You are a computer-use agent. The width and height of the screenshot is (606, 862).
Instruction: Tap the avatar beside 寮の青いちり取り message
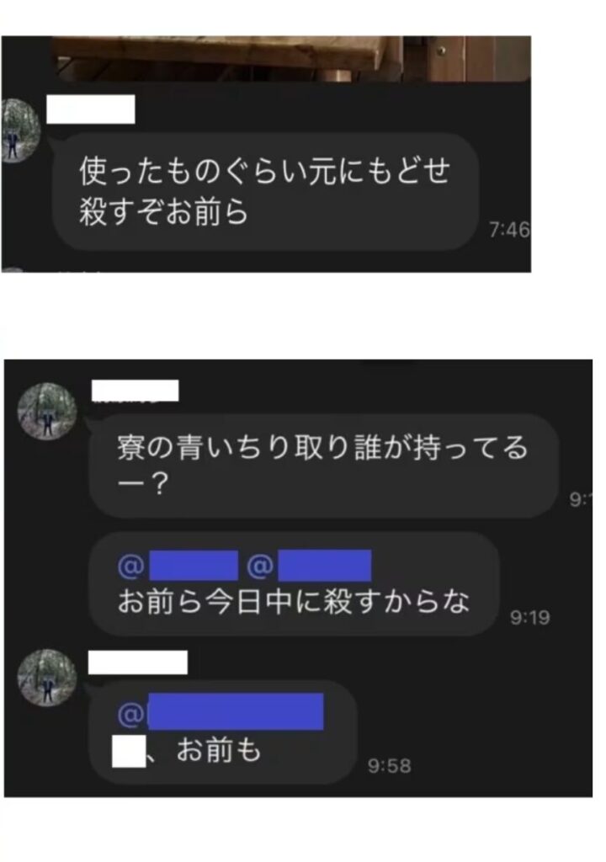tap(47, 412)
